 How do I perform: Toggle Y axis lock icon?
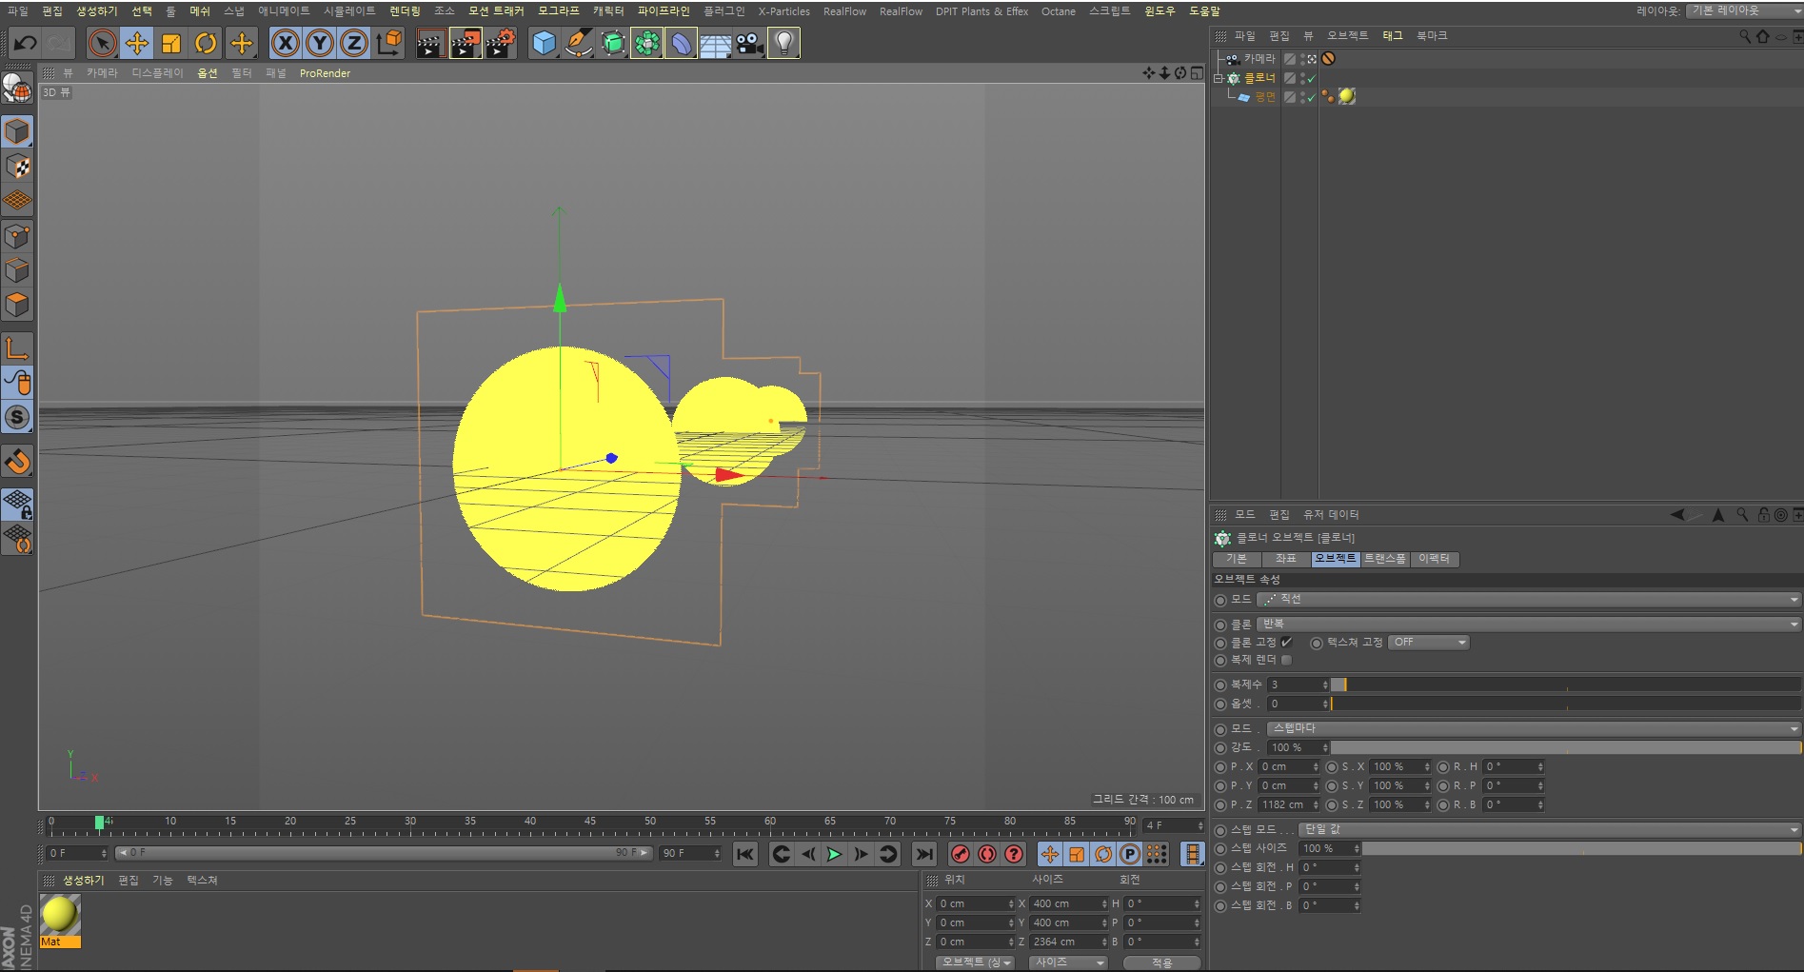coord(320,43)
